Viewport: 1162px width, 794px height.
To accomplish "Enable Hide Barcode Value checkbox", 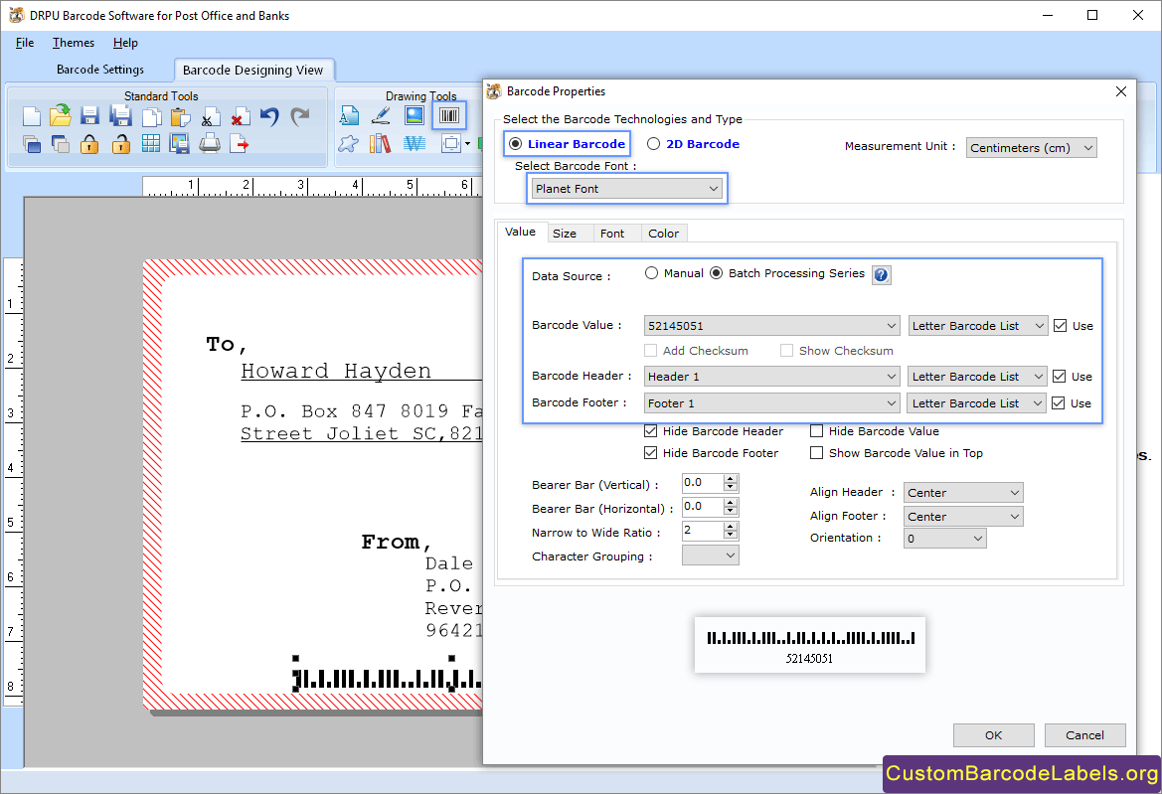I will pos(817,431).
